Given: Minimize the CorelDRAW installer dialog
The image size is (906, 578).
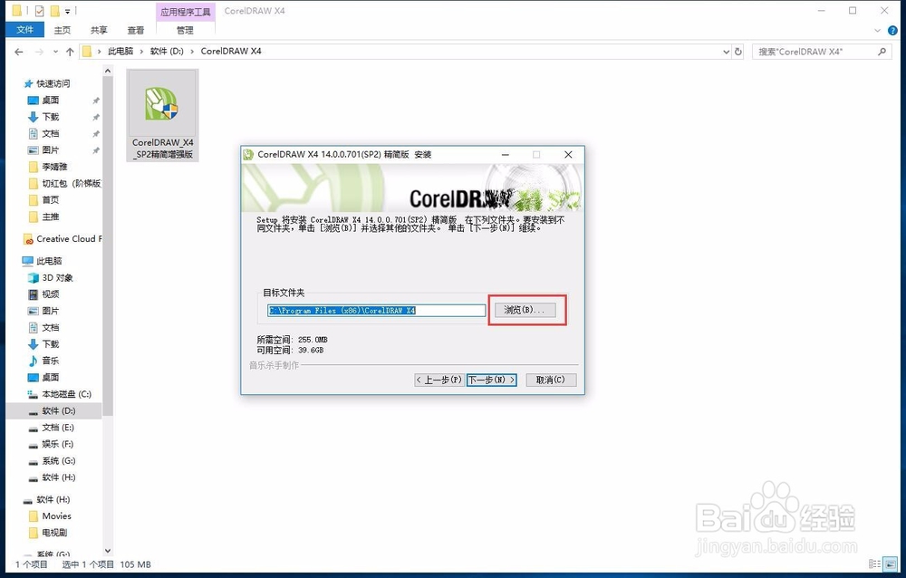Looking at the screenshot, I should coord(505,154).
